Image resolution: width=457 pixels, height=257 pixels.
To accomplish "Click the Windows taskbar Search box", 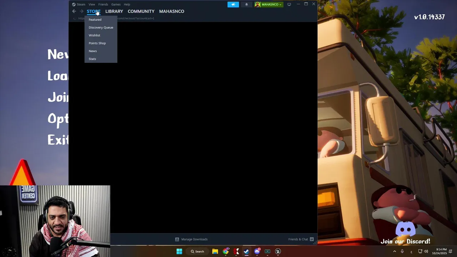I will tap(197, 251).
